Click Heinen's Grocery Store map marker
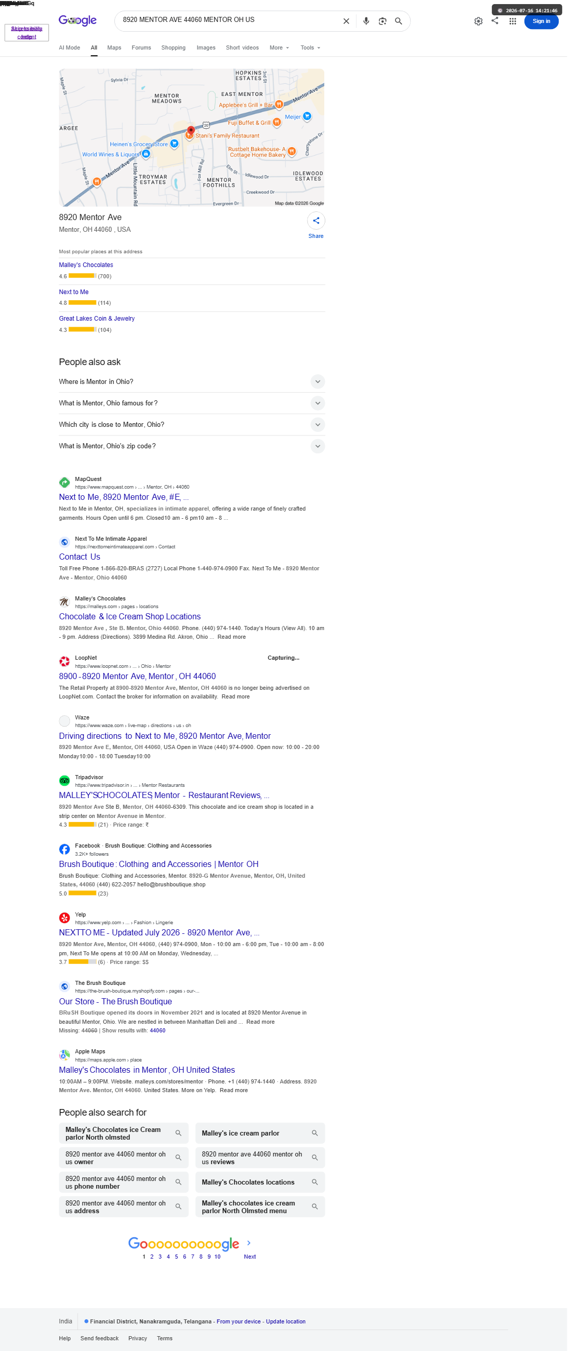Screen dimensions: 574x1351 [x=174, y=143]
